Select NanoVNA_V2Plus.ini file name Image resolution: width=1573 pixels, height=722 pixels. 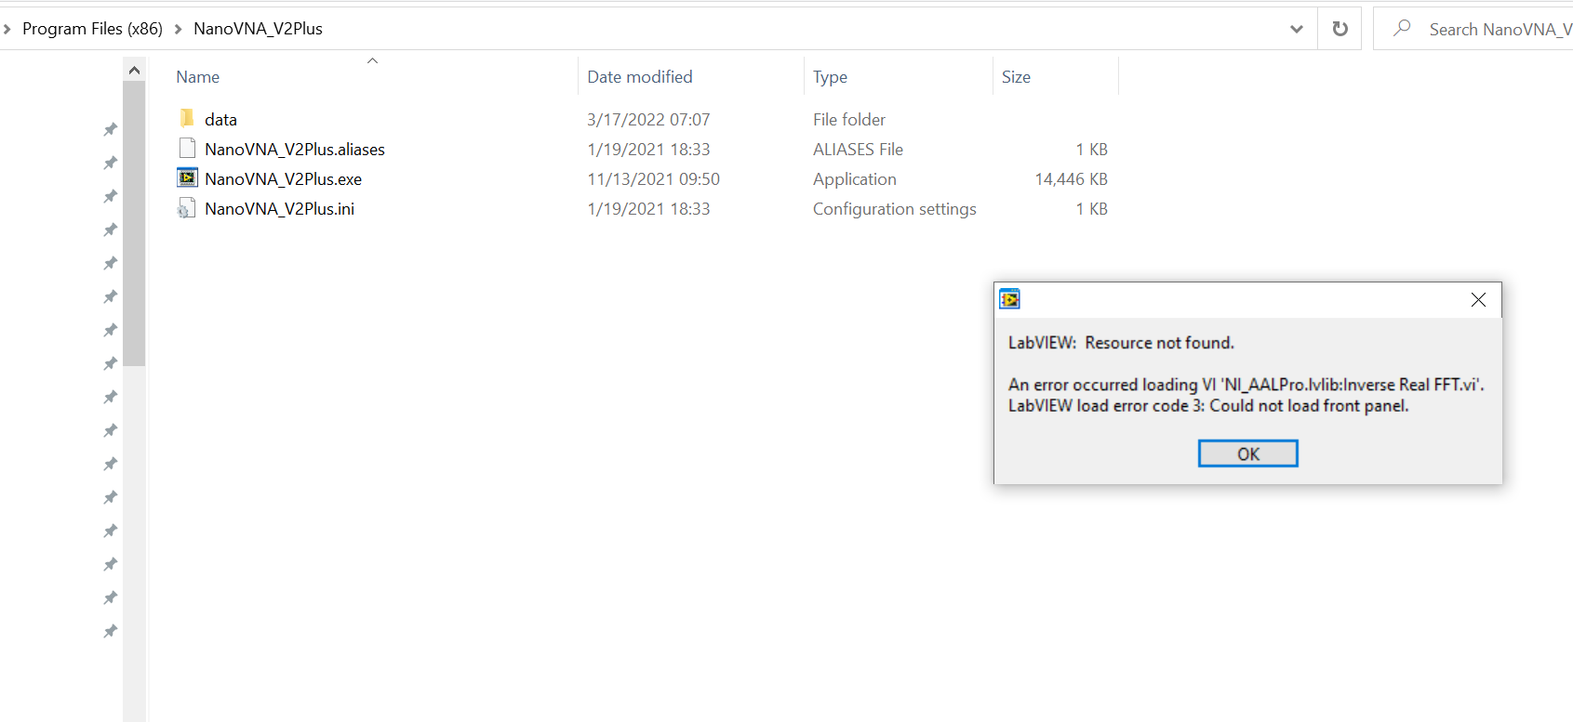tap(279, 208)
